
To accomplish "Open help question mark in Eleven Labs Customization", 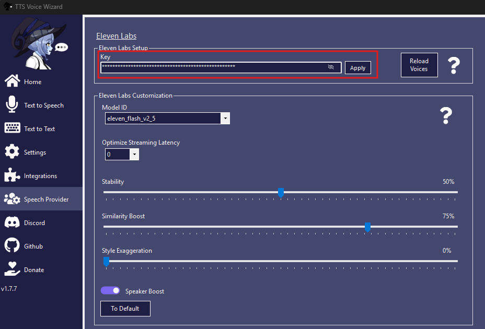I will point(446,115).
